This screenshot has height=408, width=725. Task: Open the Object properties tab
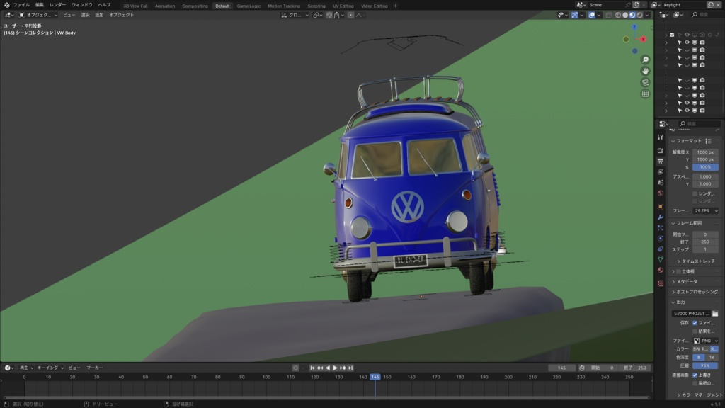tap(661, 207)
